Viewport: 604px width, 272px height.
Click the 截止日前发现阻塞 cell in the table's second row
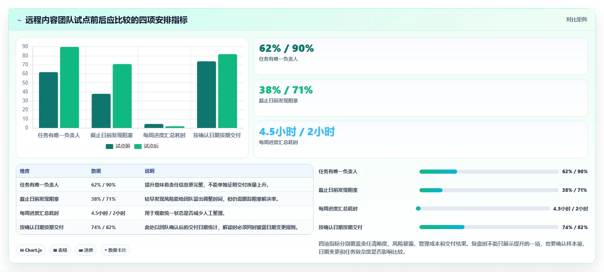pos(39,199)
